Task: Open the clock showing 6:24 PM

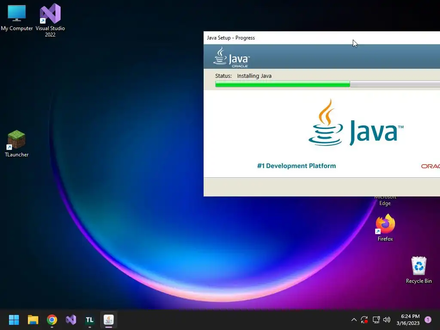Action: pyautogui.click(x=408, y=320)
